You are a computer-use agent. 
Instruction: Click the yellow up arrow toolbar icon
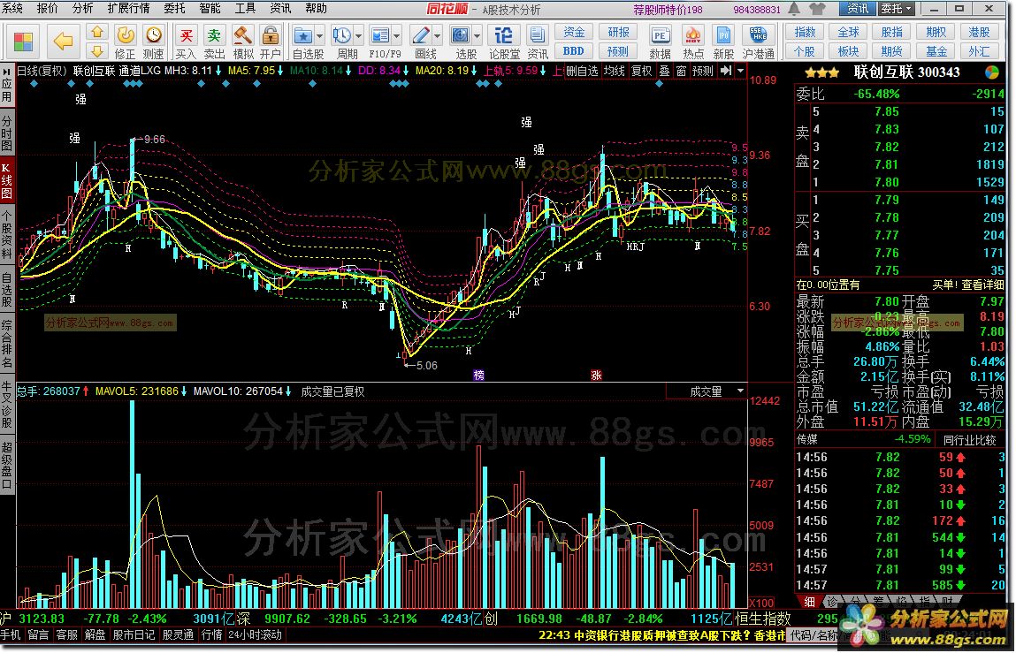(x=96, y=32)
